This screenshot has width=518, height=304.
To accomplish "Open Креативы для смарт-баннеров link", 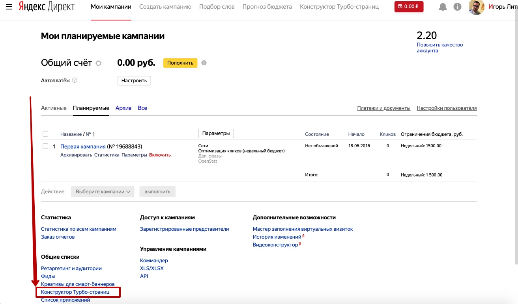I will pos(78,284).
